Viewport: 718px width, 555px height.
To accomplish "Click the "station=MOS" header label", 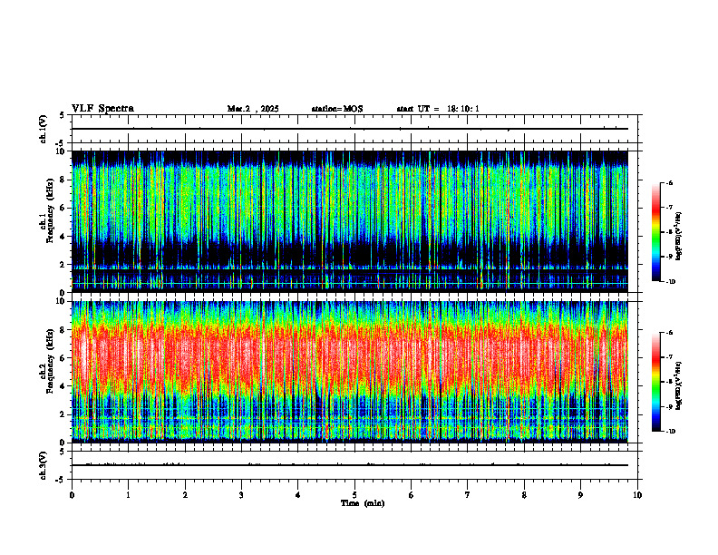I will click(x=337, y=109).
